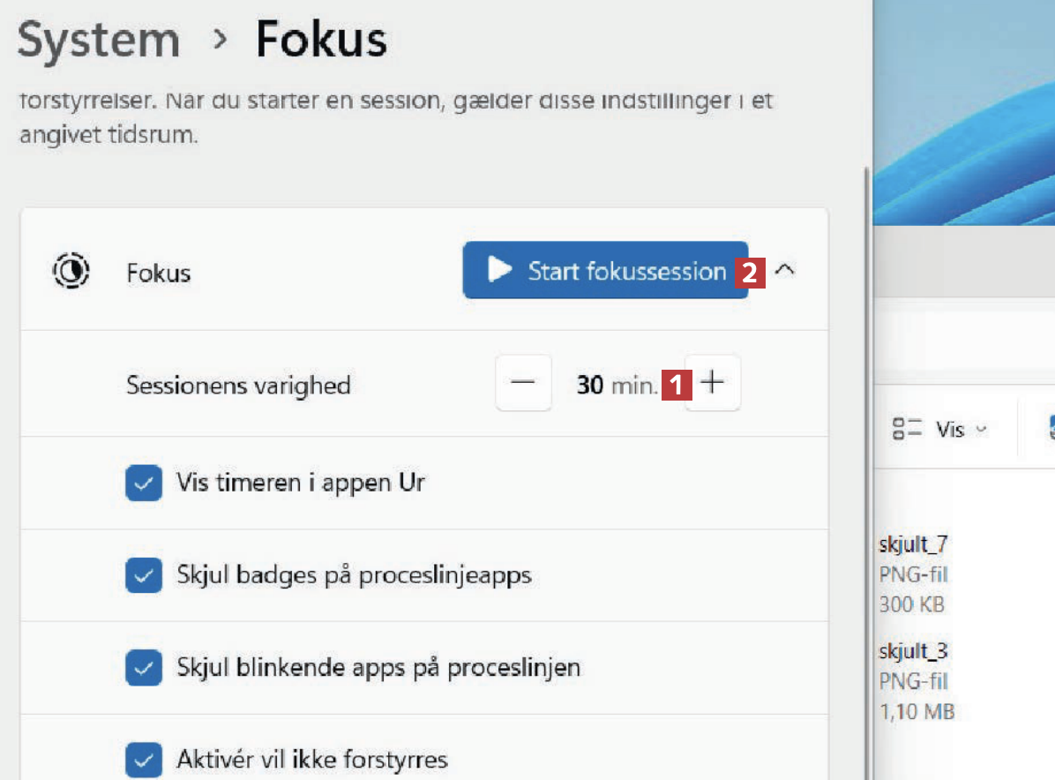Increase session duration with the plus button

coord(712,384)
